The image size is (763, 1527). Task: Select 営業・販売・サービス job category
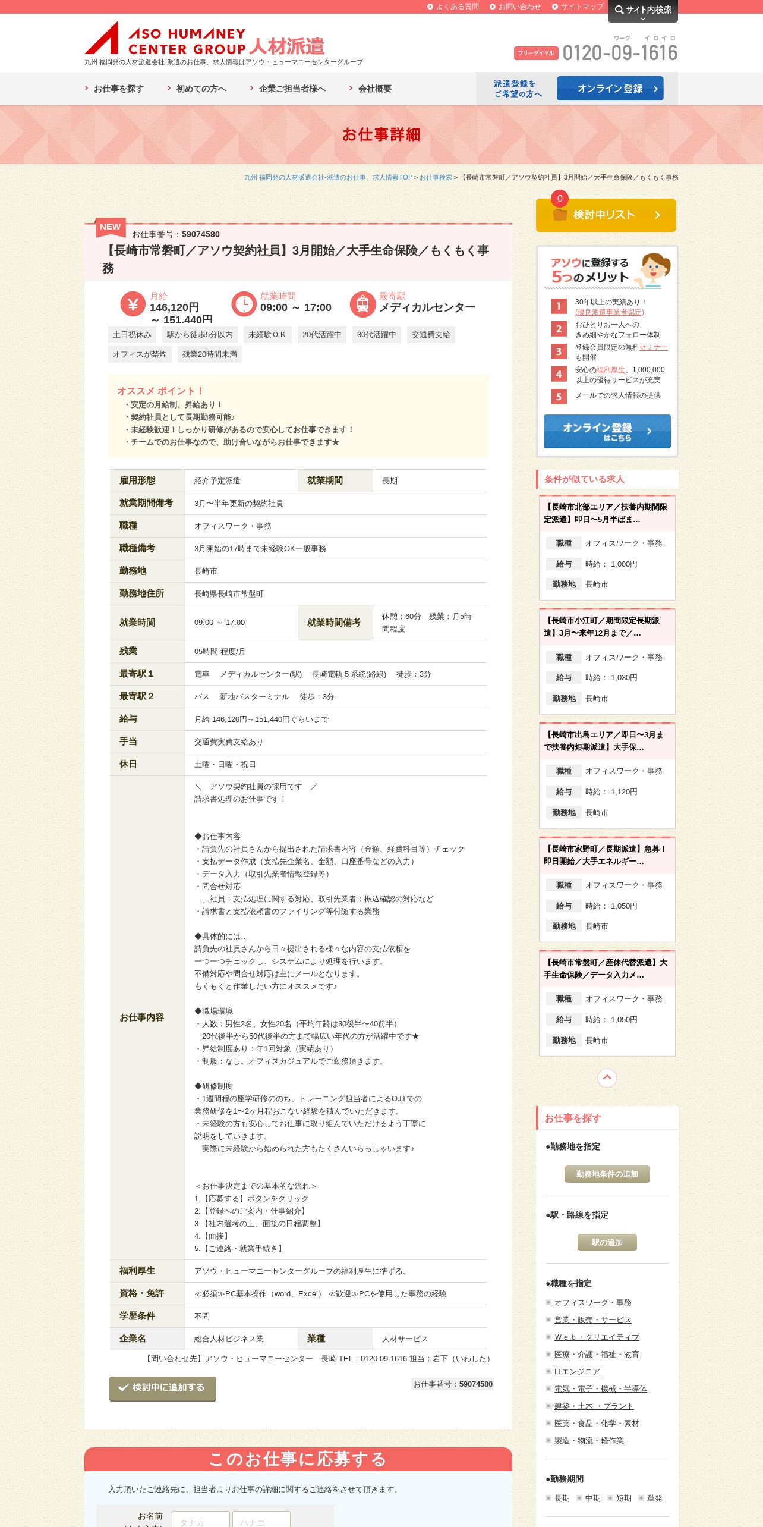[x=592, y=1319]
